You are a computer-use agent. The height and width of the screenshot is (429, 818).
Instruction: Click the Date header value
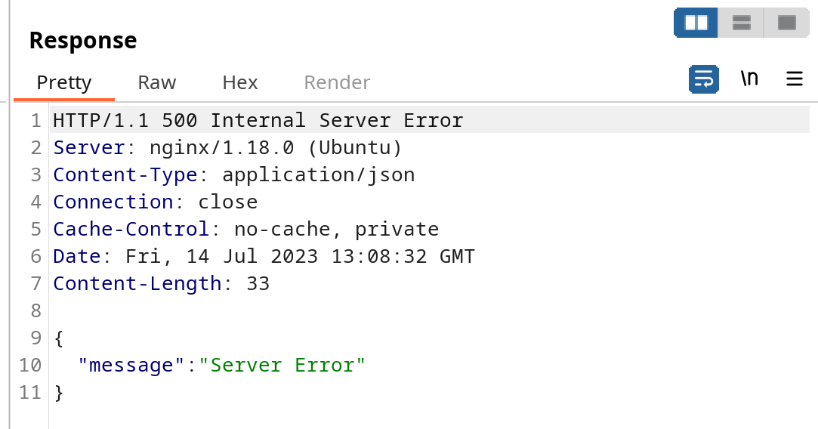coord(300,256)
